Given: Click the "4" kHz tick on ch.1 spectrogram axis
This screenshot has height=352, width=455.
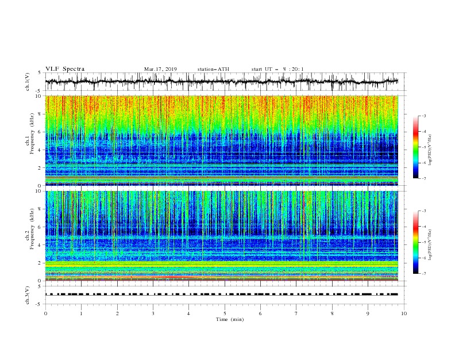Looking at the screenshot, I should click(x=40, y=150).
